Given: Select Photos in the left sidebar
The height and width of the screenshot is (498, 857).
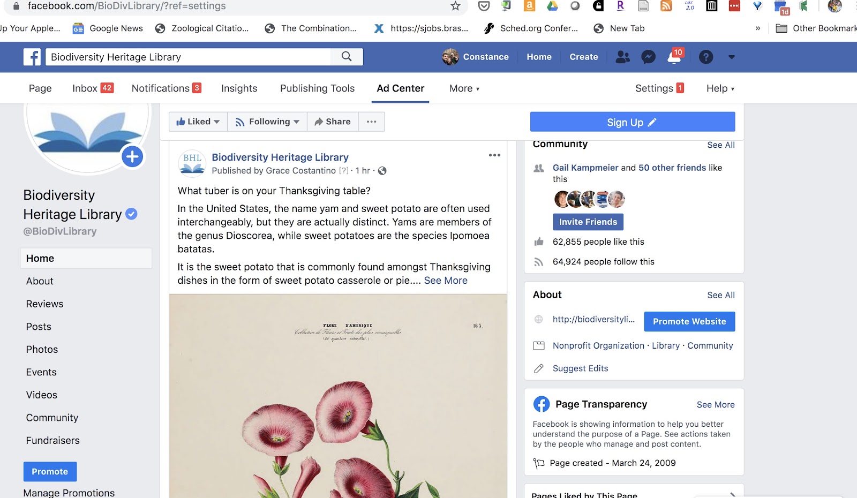Looking at the screenshot, I should coord(42,350).
